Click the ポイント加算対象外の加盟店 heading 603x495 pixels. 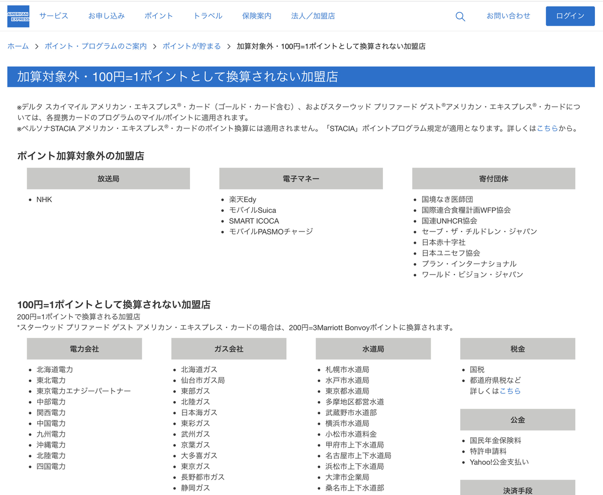click(80, 156)
